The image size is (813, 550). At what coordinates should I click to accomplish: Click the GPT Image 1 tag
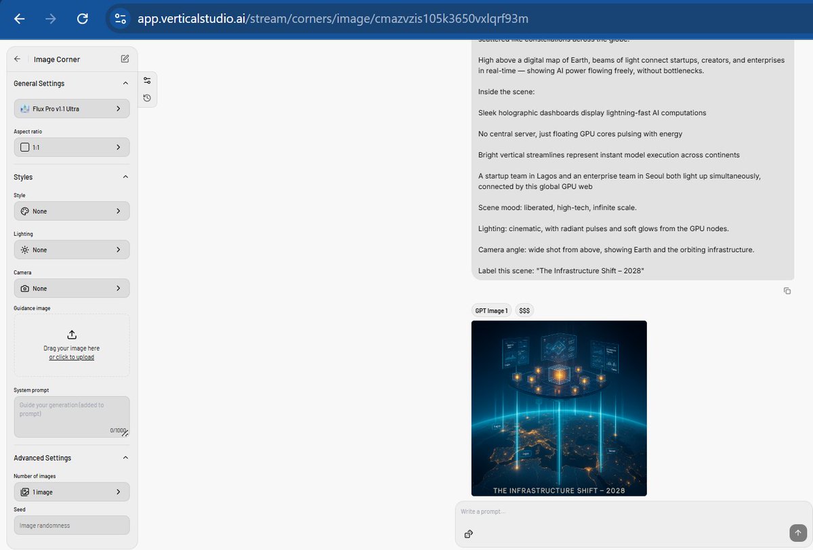pos(491,311)
